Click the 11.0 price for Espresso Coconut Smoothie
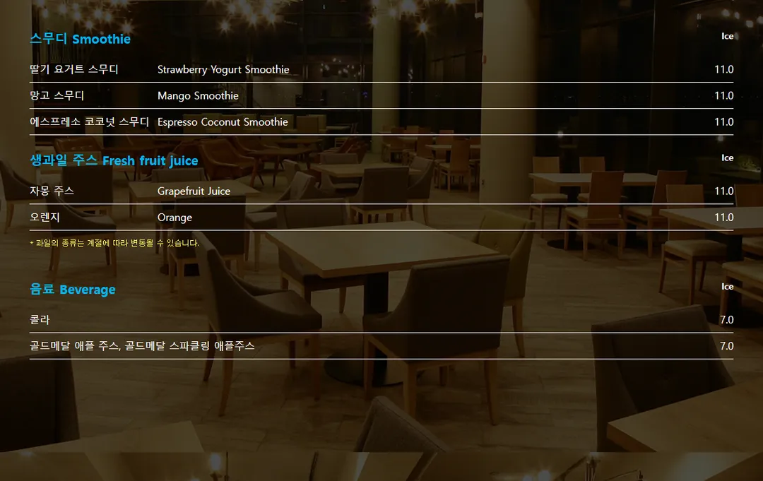 723,121
